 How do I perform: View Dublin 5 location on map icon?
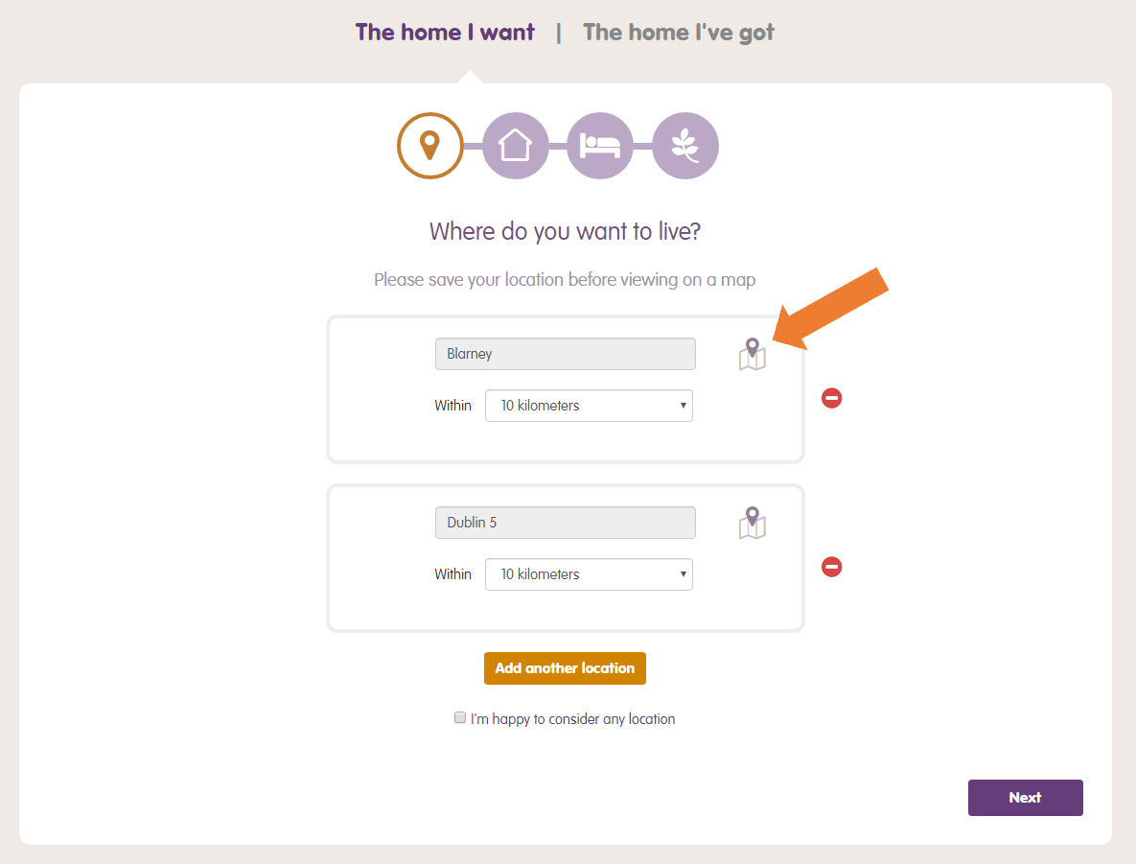click(753, 524)
